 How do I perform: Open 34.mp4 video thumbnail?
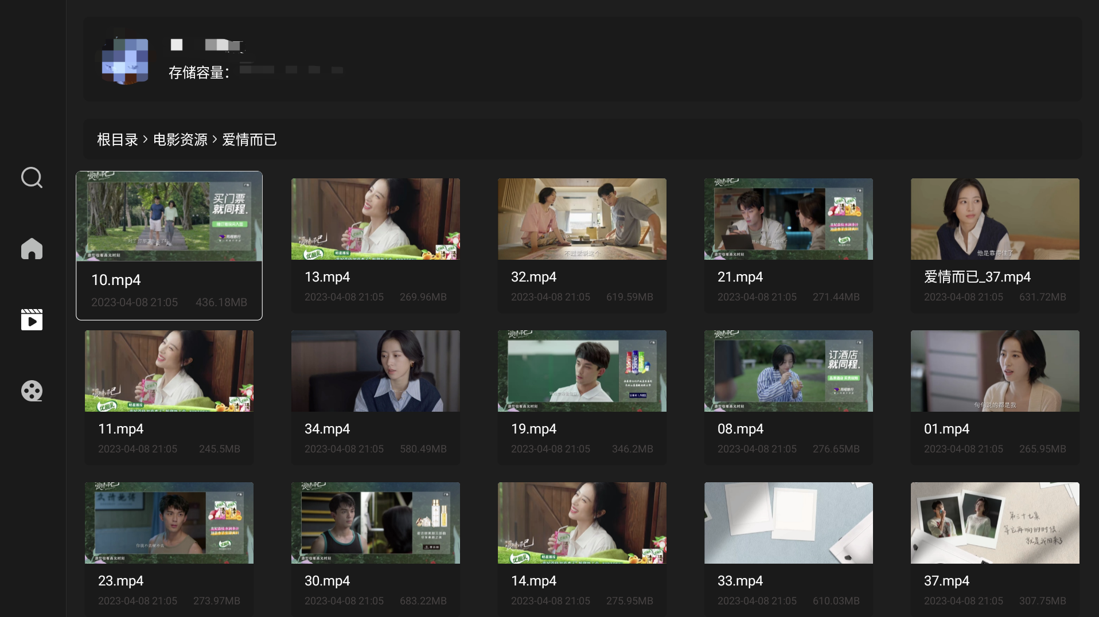pos(376,371)
